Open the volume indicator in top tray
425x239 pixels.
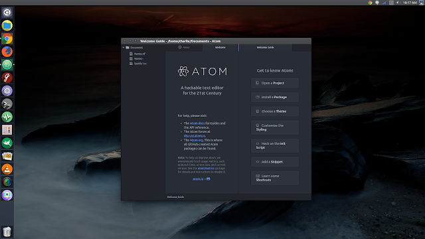click(x=398, y=3)
